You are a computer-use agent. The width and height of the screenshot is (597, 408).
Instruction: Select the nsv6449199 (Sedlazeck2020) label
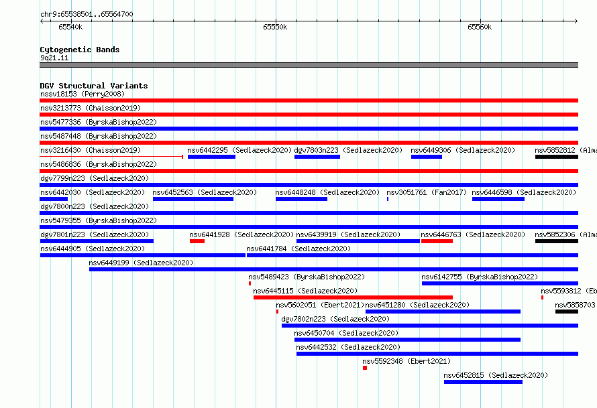141,263
